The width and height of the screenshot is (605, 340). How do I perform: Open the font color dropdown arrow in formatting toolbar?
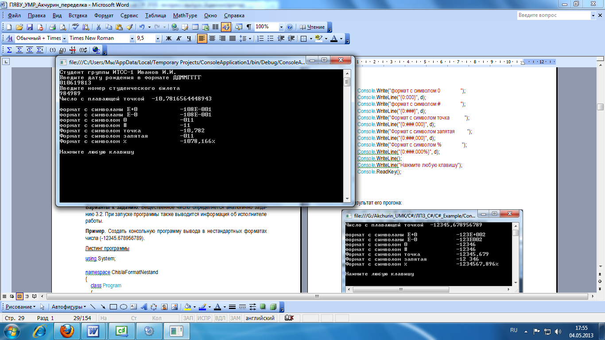[341, 38]
